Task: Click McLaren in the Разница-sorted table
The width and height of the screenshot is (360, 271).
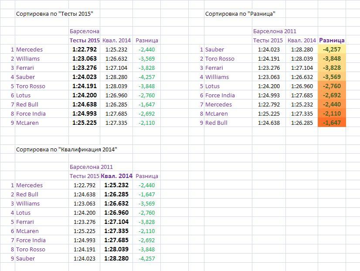Action: pyautogui.click(x=217, y=113)
